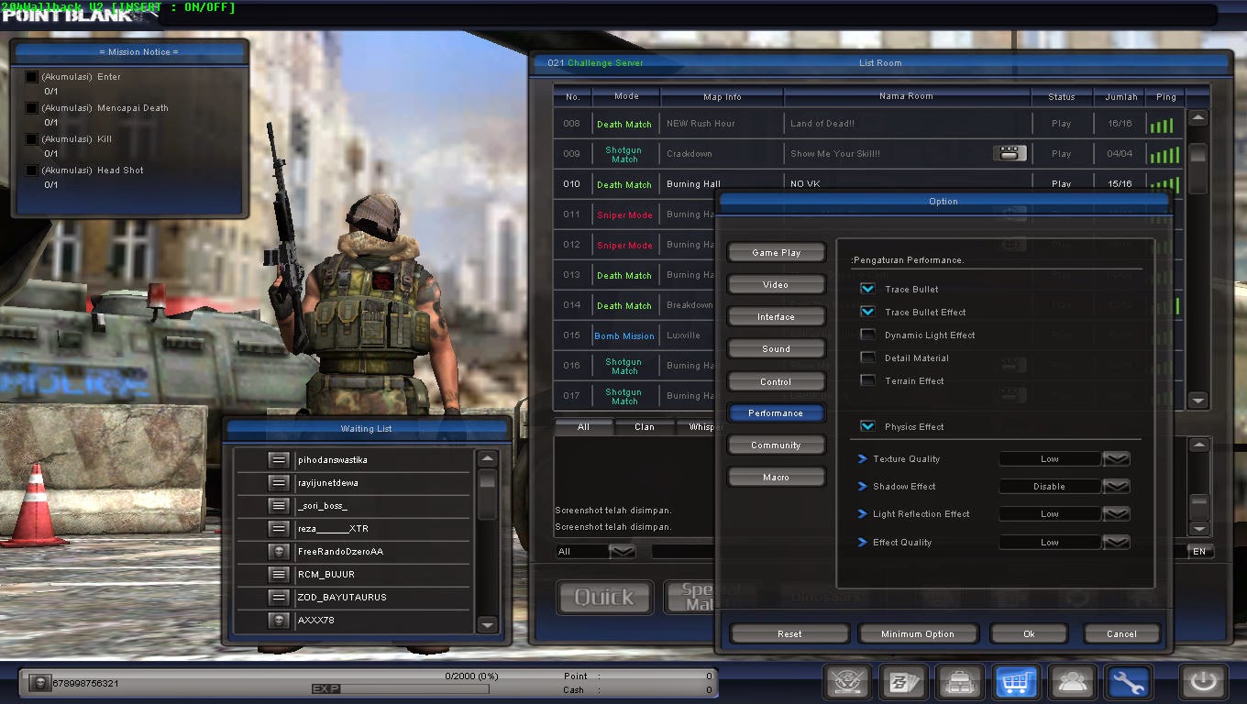
Task: Open the clan emblem icon in bottom bar
Action: click(x=847, y=682)
